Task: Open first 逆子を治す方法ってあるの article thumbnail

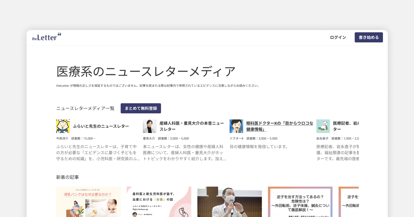Action: [300, 202]
